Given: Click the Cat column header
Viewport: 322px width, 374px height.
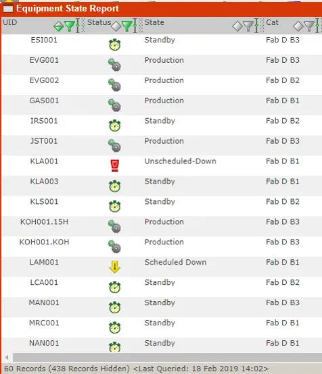Looking at the screenshot, I should [272, 22].
